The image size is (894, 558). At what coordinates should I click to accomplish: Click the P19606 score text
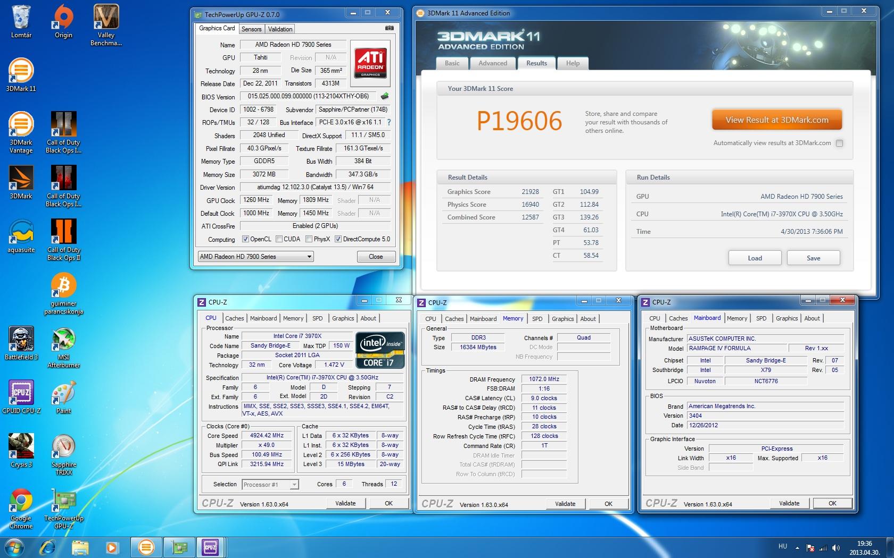(519, 121)
